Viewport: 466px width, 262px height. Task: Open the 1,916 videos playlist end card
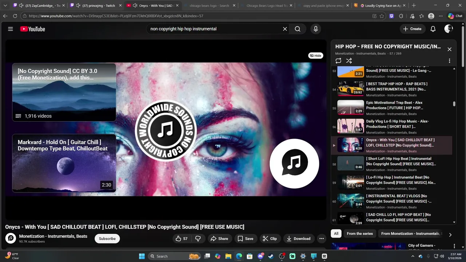64,92
